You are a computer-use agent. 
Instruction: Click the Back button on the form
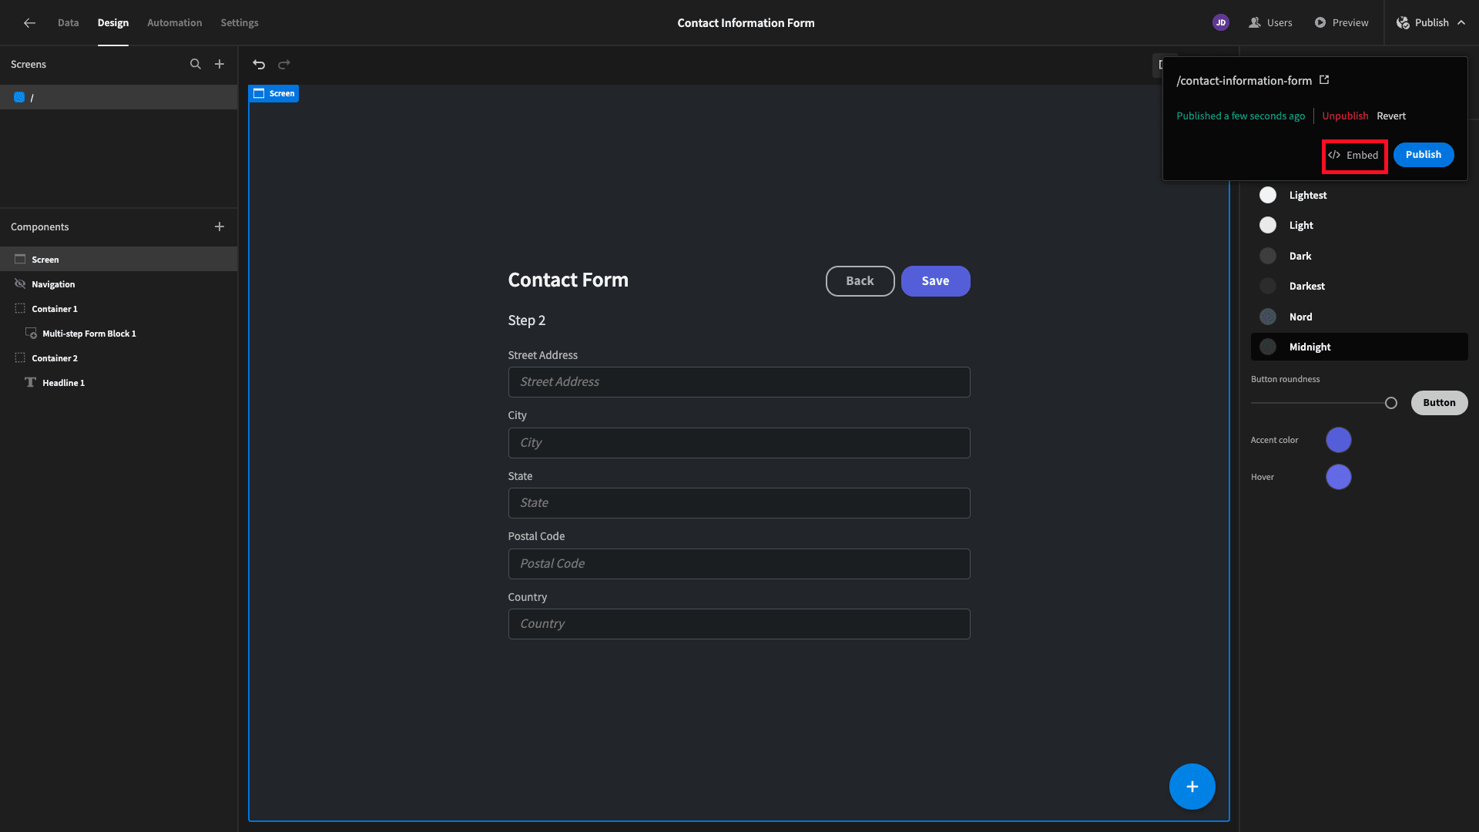860,281
